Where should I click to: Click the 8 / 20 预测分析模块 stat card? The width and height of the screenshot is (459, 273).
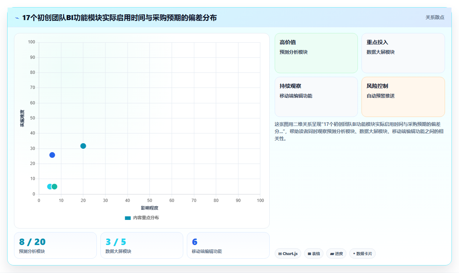(x=55, y=245)
